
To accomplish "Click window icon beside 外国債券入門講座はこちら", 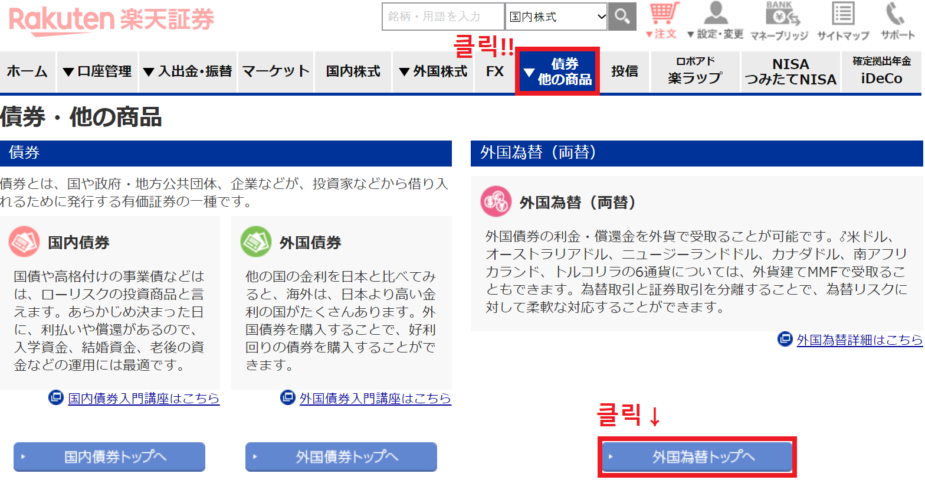I will (x=288, y=397).
